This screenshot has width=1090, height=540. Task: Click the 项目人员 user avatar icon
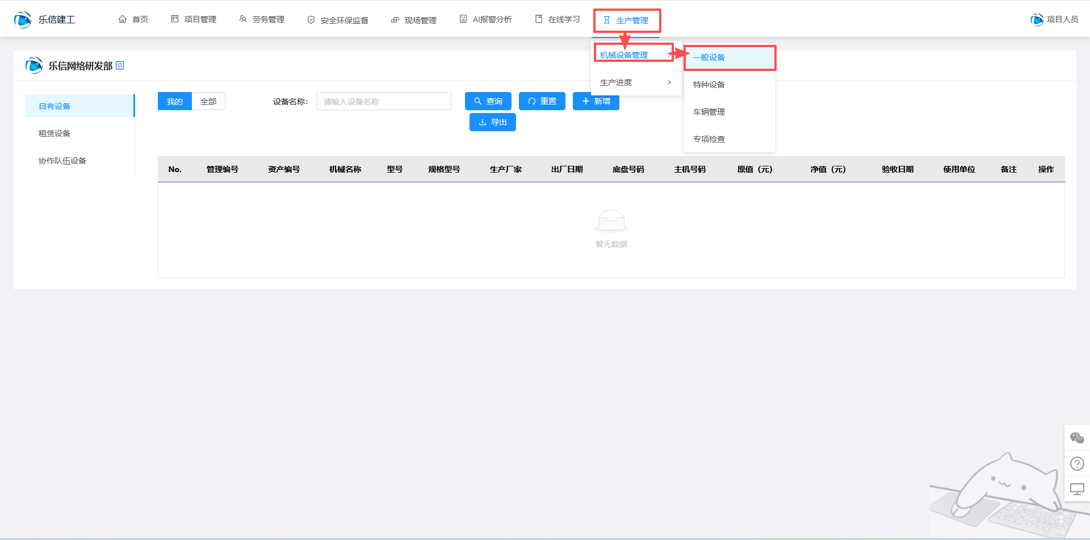(1037, 20)
